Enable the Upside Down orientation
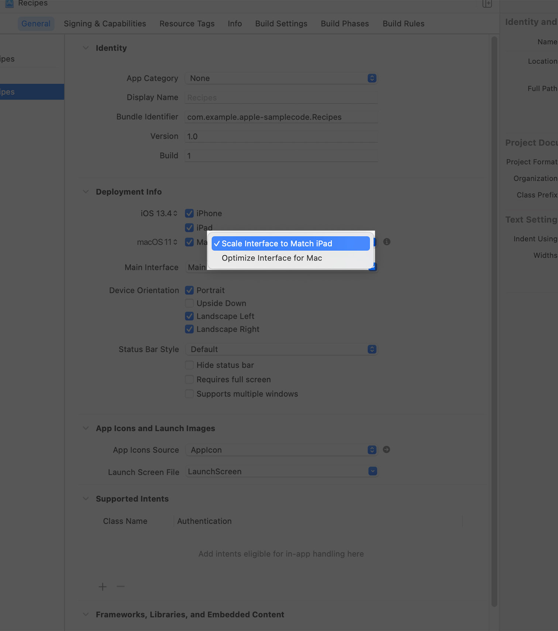This screenshot has height=631, width=558. (x=189, y=303)
